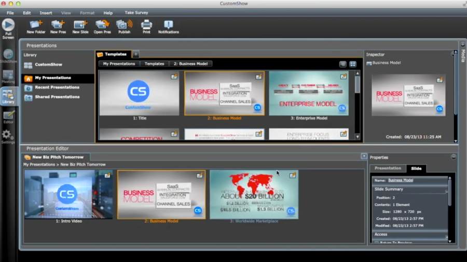The height and width of the screenshot is (262, 467).
Task: Click Templates breadcrumb button
Action: [x=154, y=64]
